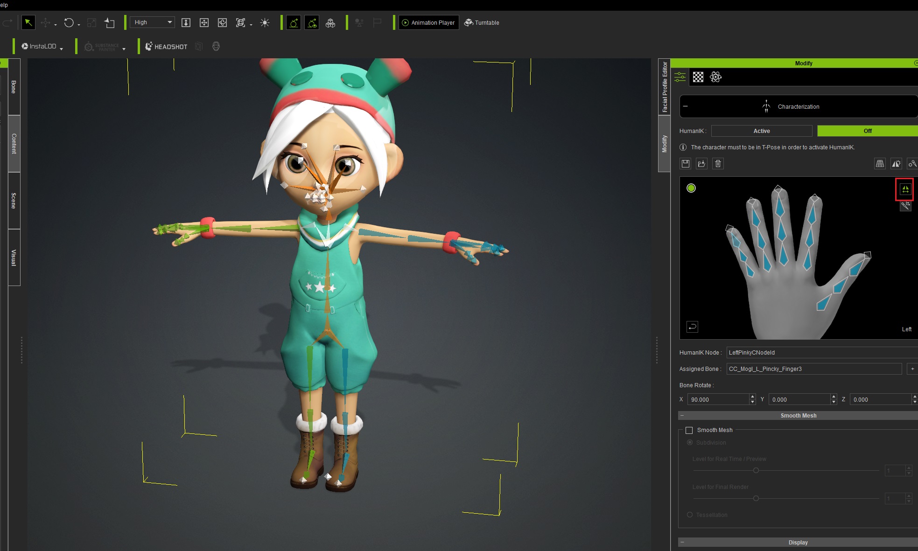Choose the rotate transform tool

click(x=69, y=22)
